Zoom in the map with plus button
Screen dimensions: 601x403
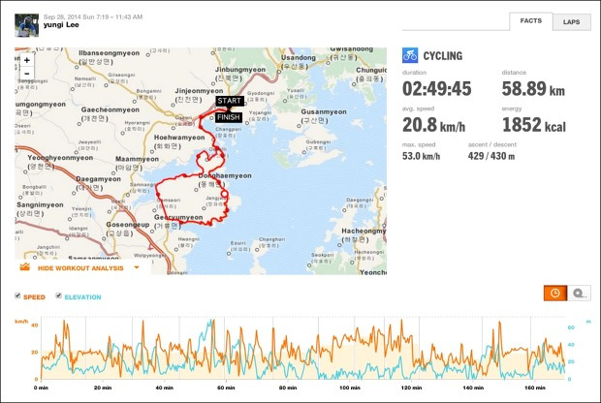point(27,60)
